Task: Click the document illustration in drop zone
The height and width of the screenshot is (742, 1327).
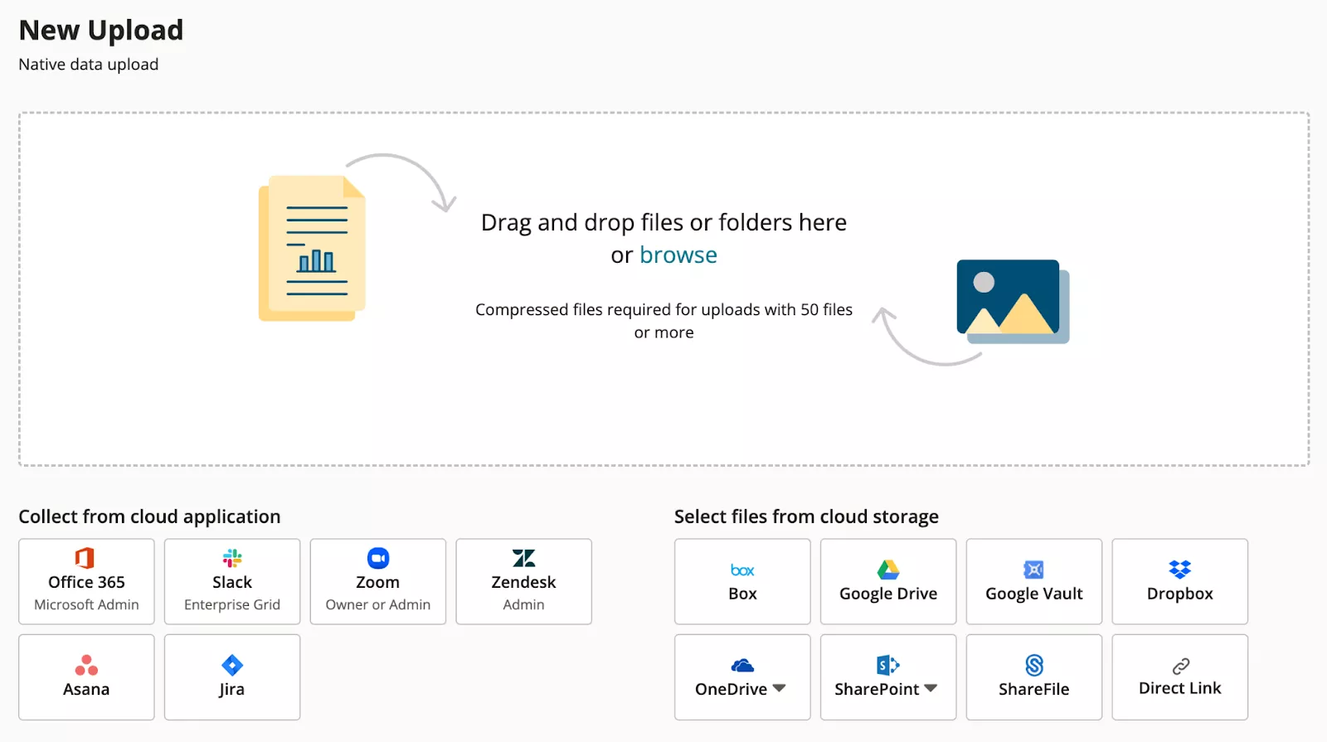Action: point(312,249)
